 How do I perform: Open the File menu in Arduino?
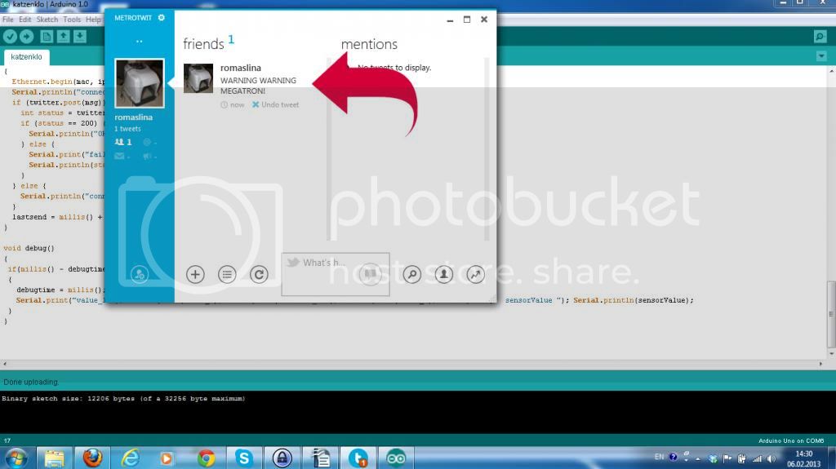8,20
